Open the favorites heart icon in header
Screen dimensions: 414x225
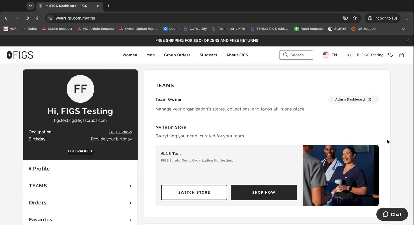(x=391, y=55)
